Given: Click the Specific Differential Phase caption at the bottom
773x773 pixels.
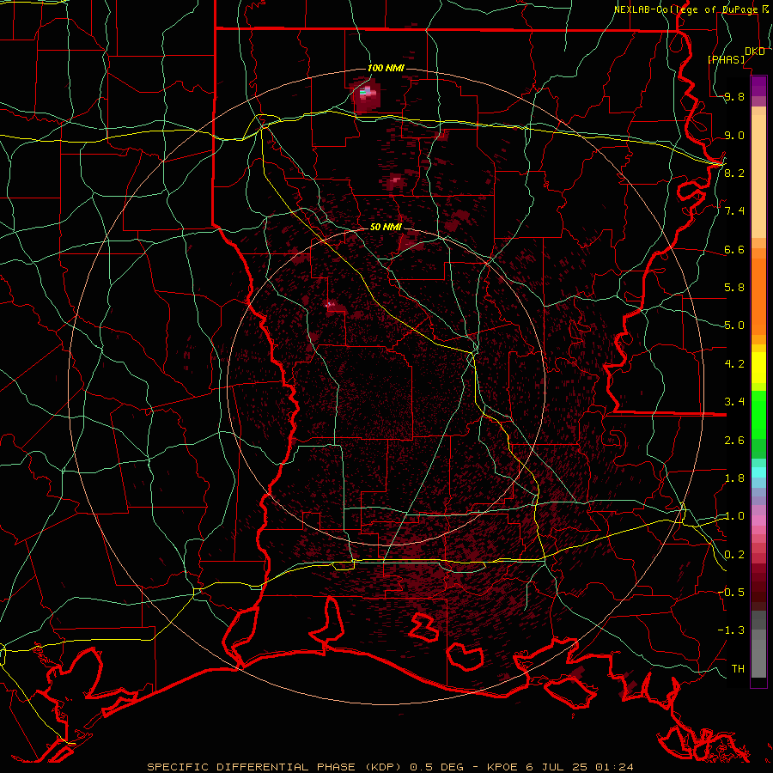Looking at the screenshot, I should click(x=390, y=767).
